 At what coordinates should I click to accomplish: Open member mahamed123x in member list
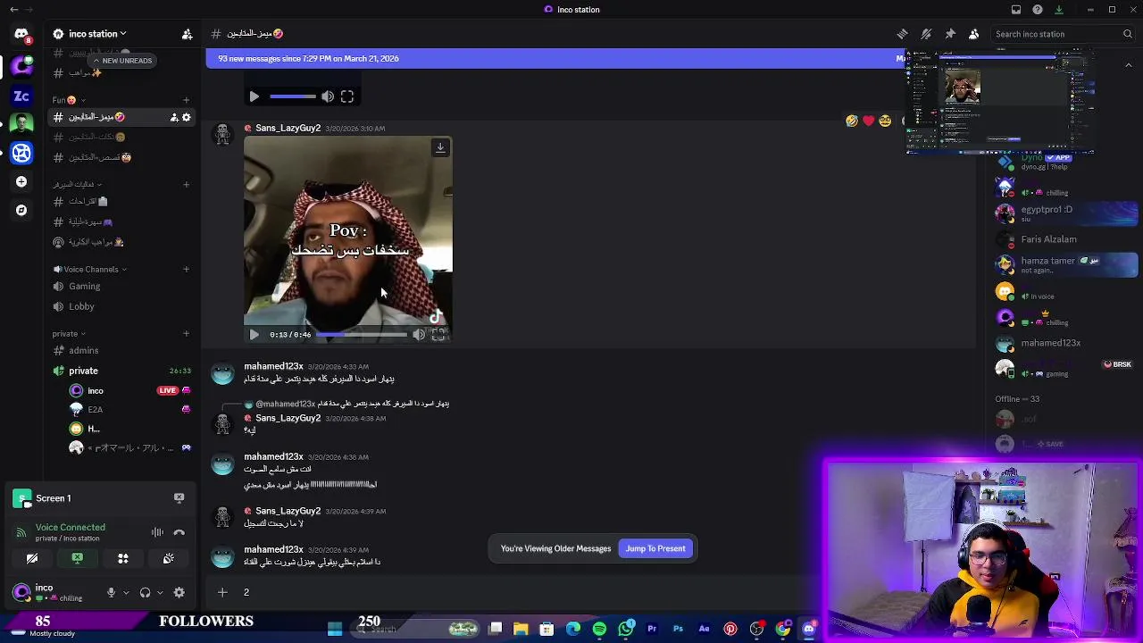click(1067, 344)
